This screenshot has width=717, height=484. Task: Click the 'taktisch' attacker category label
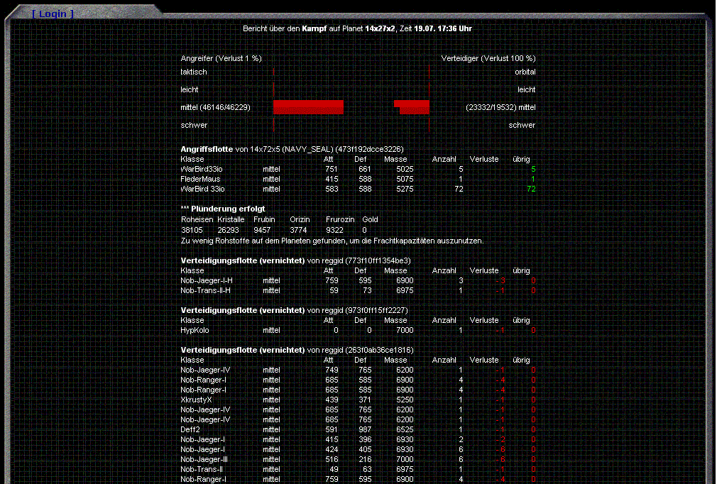pos(194,72)
